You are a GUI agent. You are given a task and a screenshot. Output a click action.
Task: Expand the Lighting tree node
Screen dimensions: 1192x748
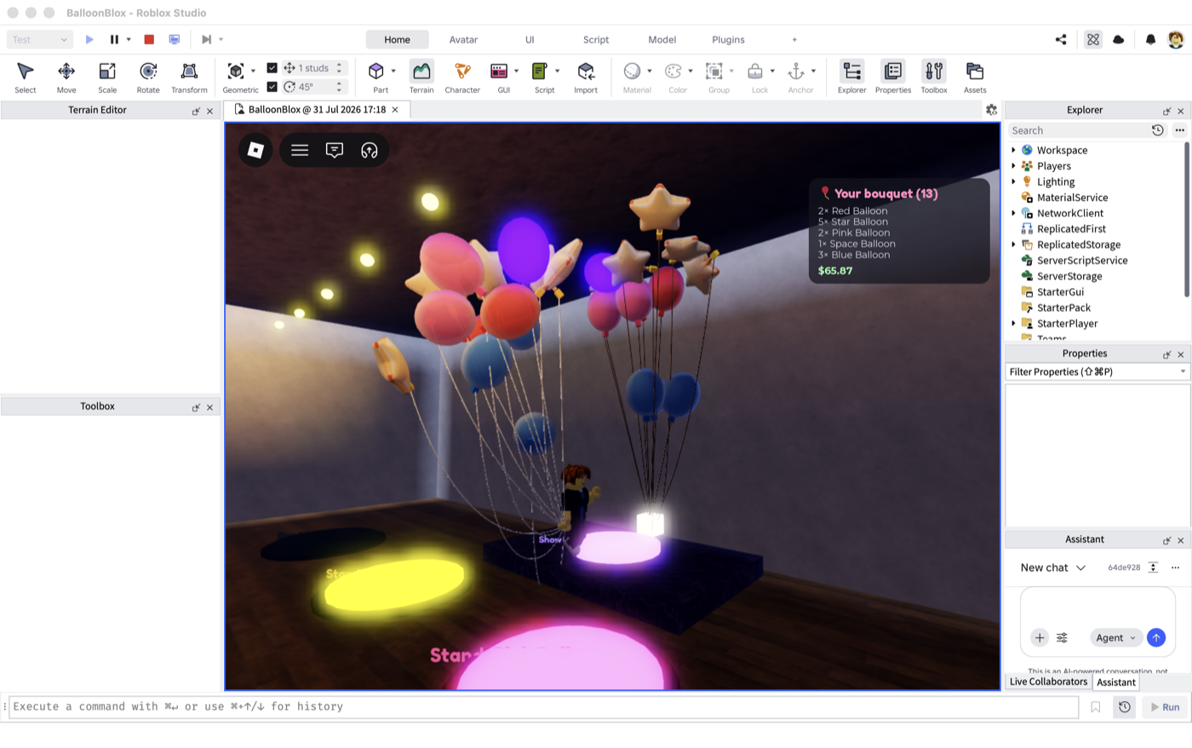pos(1013,181)
